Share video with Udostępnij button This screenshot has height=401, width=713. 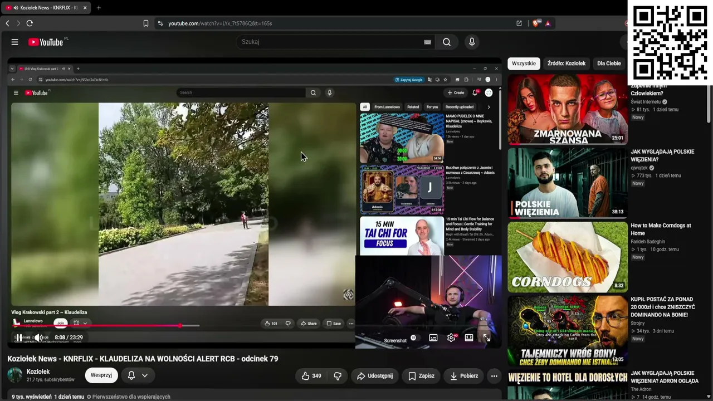pos(375,376)
